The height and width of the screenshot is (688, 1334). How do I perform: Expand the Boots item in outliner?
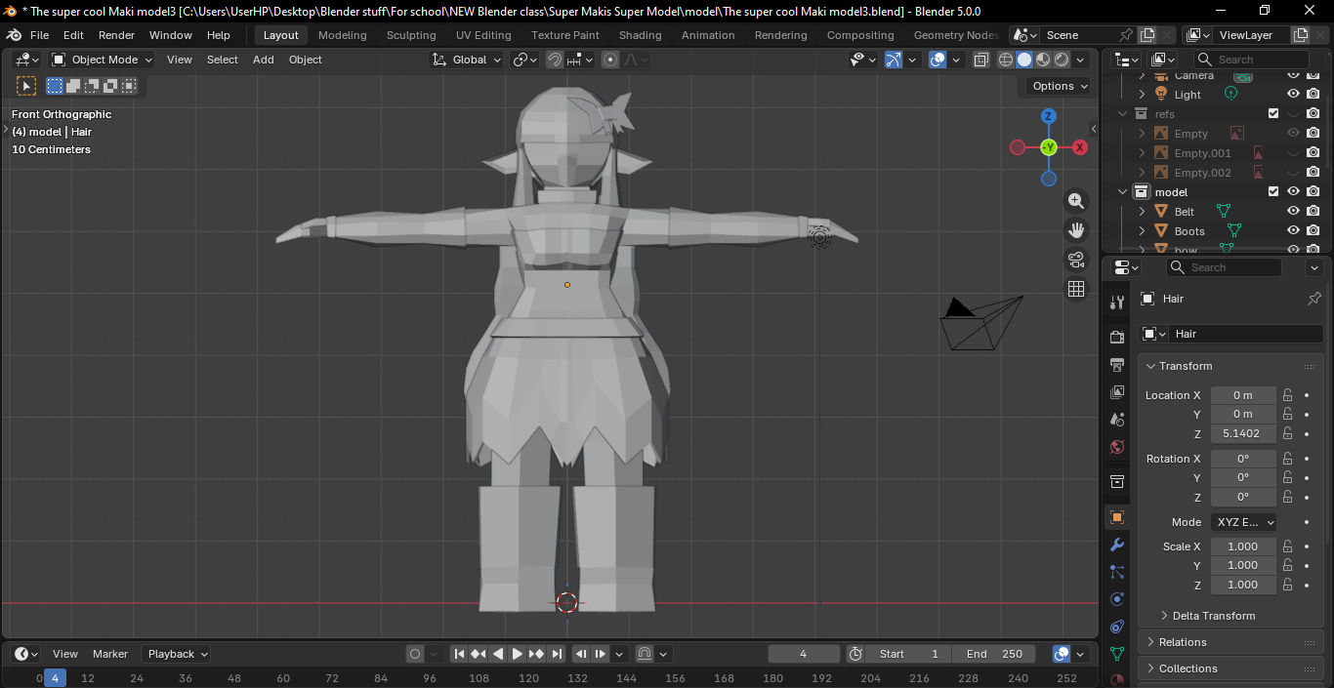(1142, 231)
